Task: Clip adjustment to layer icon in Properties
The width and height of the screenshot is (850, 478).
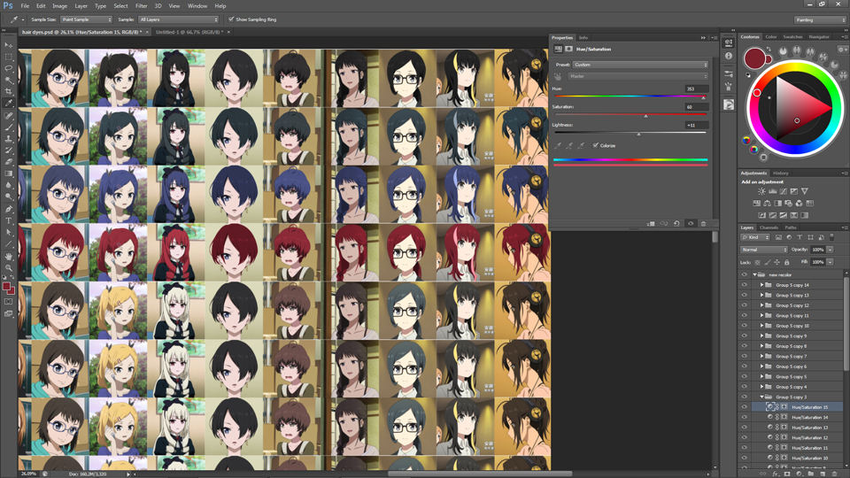Action: click(651, 223)
